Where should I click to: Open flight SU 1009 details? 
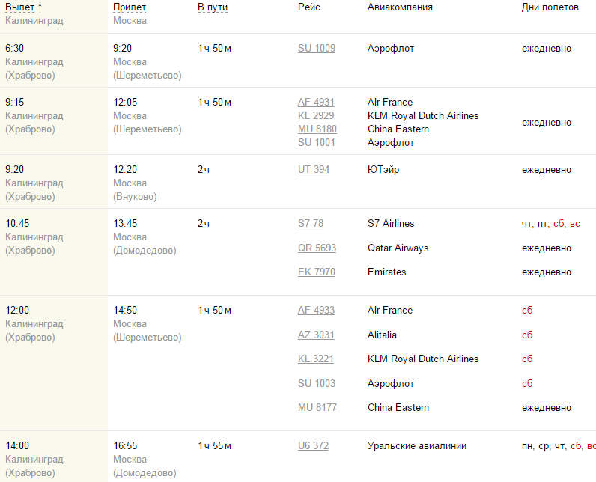point(317,49)
